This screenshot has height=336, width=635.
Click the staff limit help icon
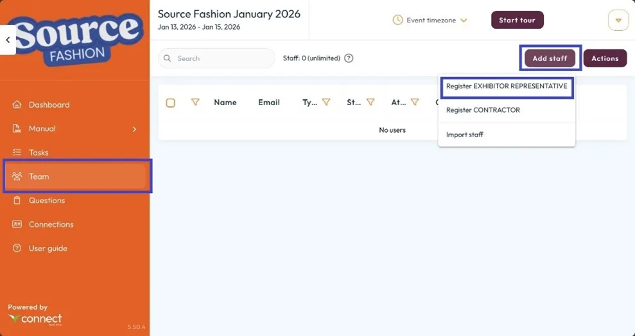[349, 58]
